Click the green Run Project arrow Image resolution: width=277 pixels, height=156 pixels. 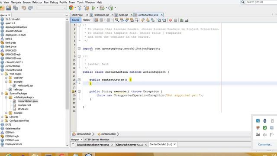[93, 8]
